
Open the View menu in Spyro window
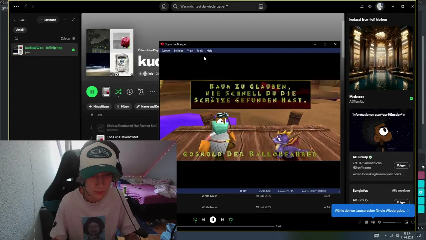pyautogui.click(x=190, y=51)
